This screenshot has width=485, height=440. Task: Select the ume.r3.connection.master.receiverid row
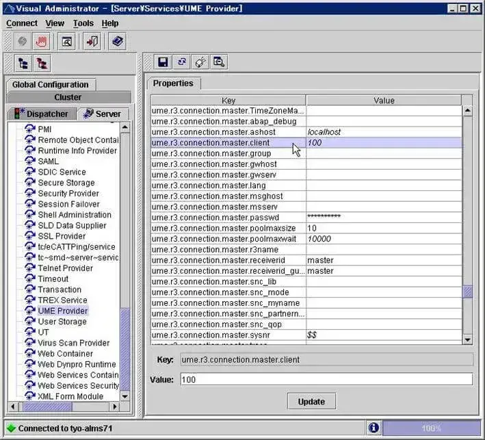(306, 260)
